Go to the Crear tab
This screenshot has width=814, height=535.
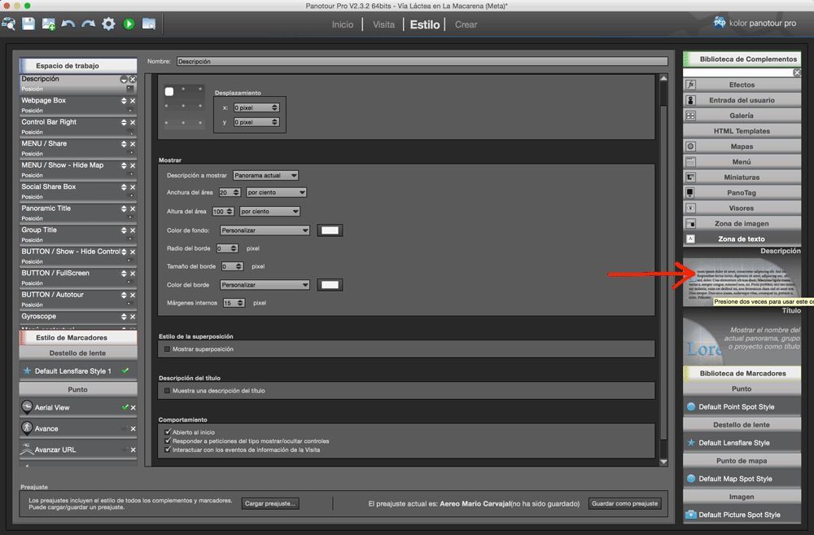tap(466, 24)
